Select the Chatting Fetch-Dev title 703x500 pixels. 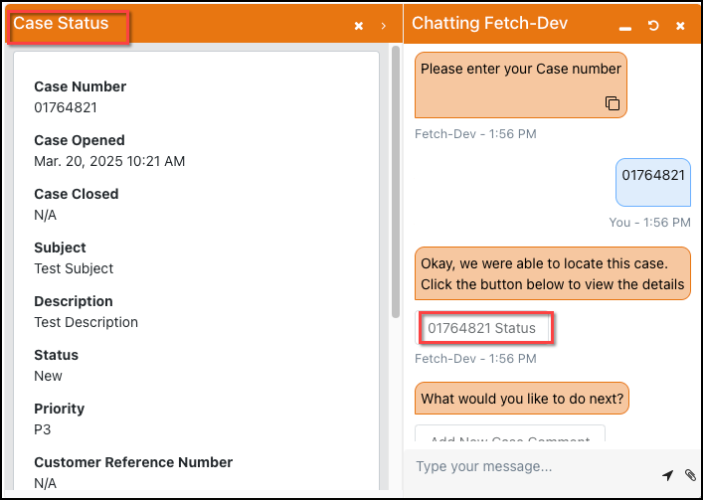pyautogui.click(x=489, y=23)
